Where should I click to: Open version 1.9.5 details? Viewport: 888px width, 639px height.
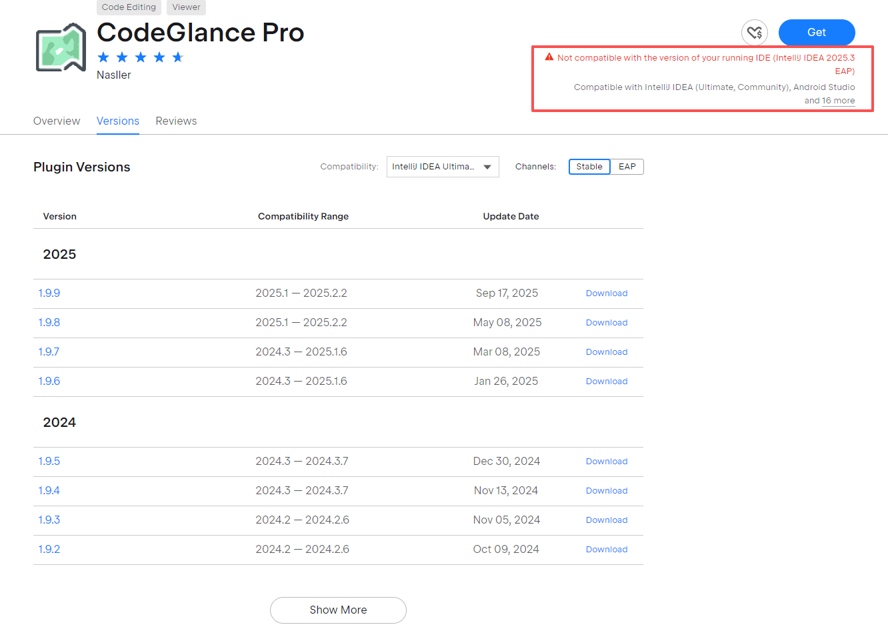click(49, 461)
